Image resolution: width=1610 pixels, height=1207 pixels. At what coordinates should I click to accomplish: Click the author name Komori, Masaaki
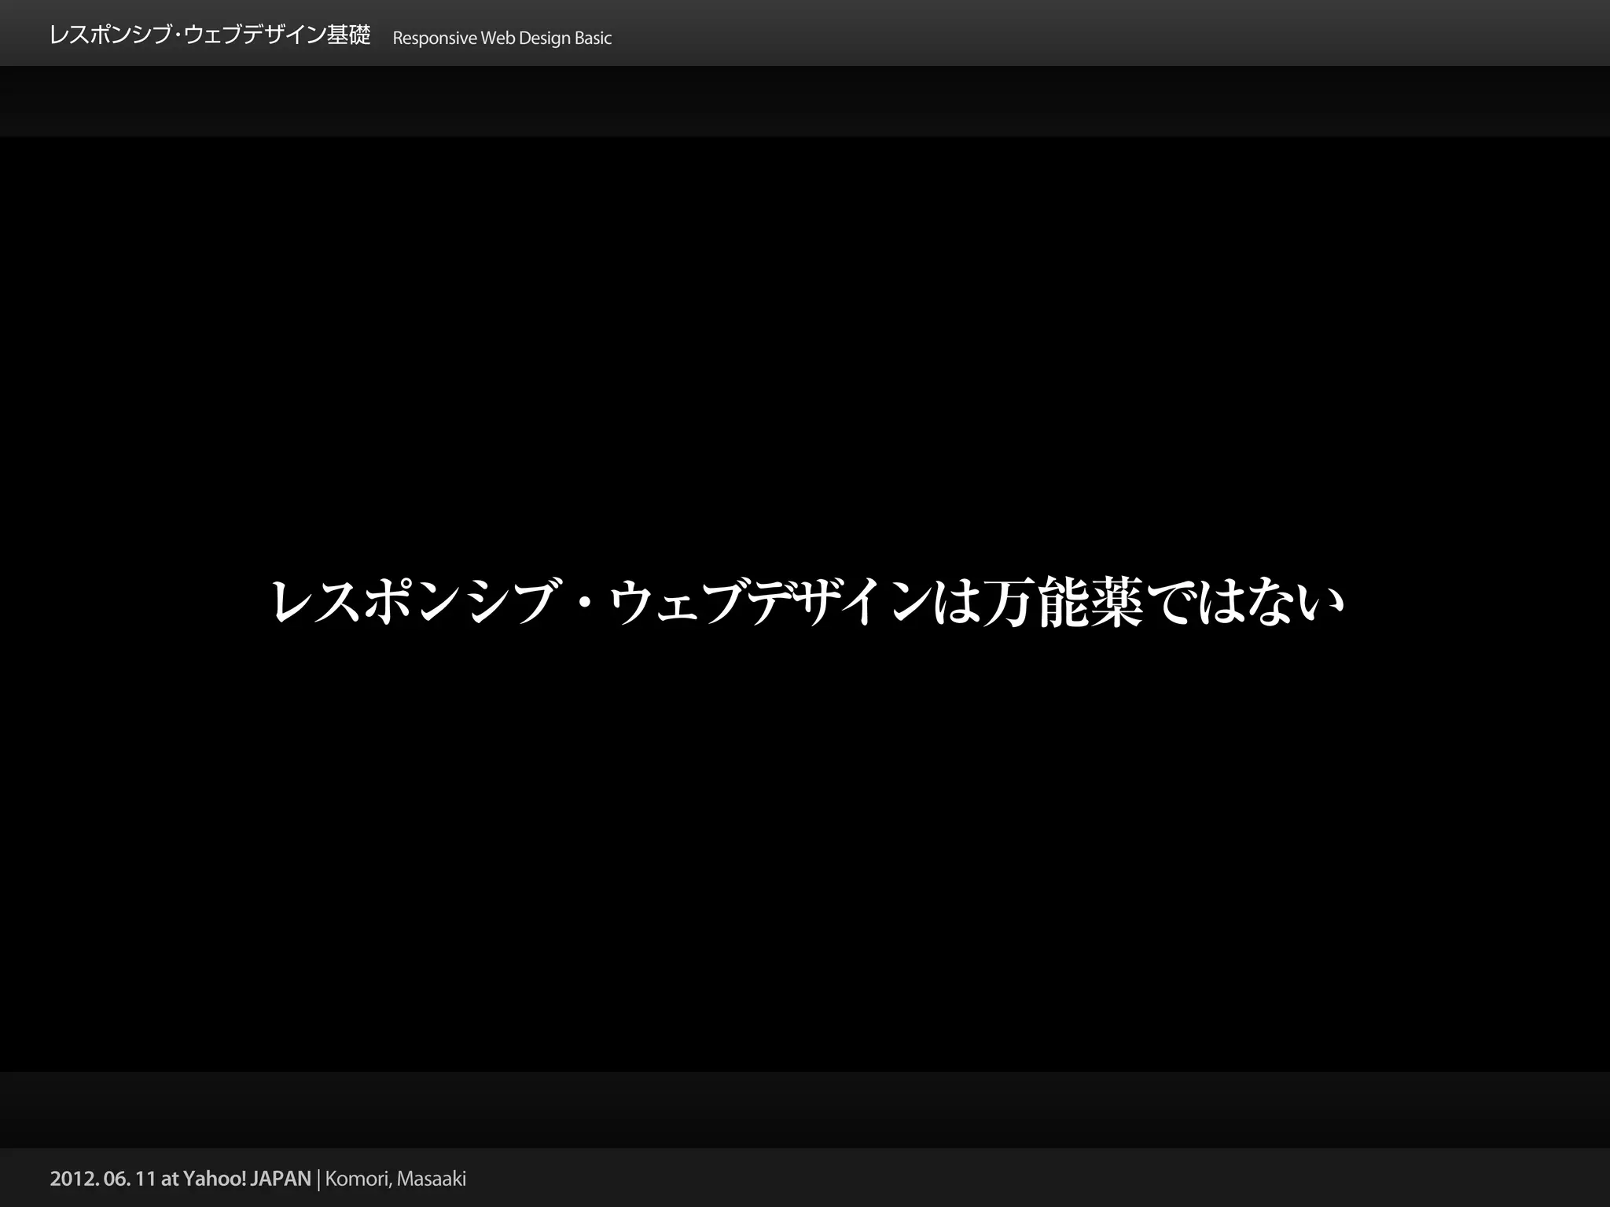[x=395, y=1179]
